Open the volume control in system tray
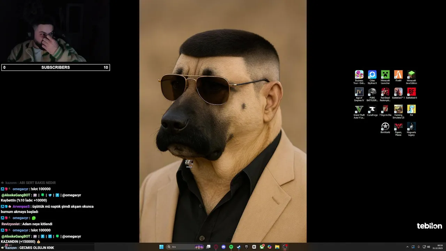 428,247
